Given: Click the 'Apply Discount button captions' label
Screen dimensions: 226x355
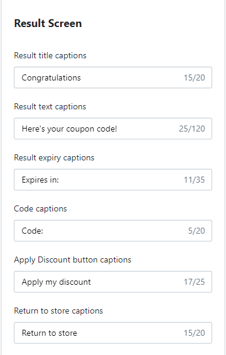Looking at the screenshot, I should (x=73, y=260).
